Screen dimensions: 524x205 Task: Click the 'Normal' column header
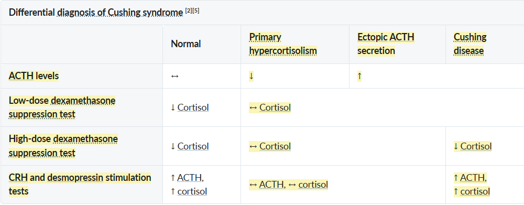pyautogui.click(x=186, y=44)
